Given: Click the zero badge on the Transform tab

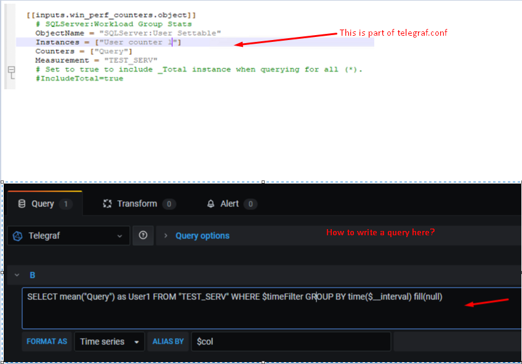Looking at the screenshot, I should click(169, 203).
